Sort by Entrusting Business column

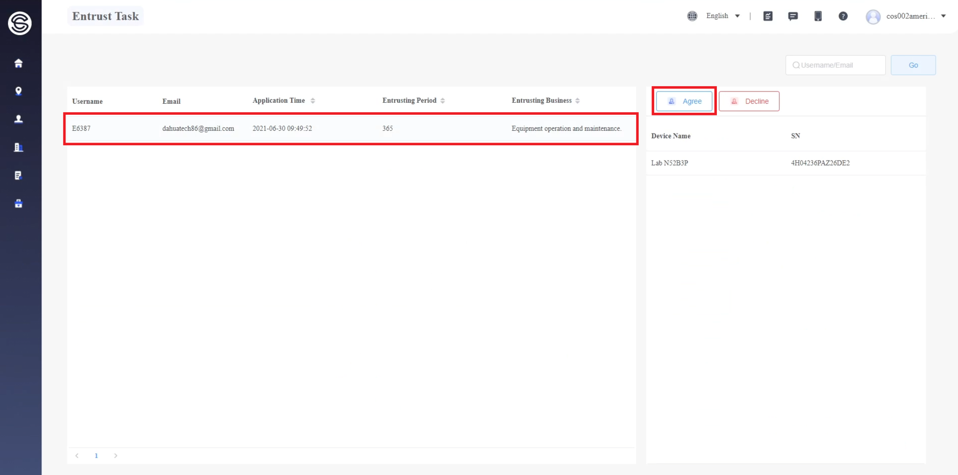577,101
